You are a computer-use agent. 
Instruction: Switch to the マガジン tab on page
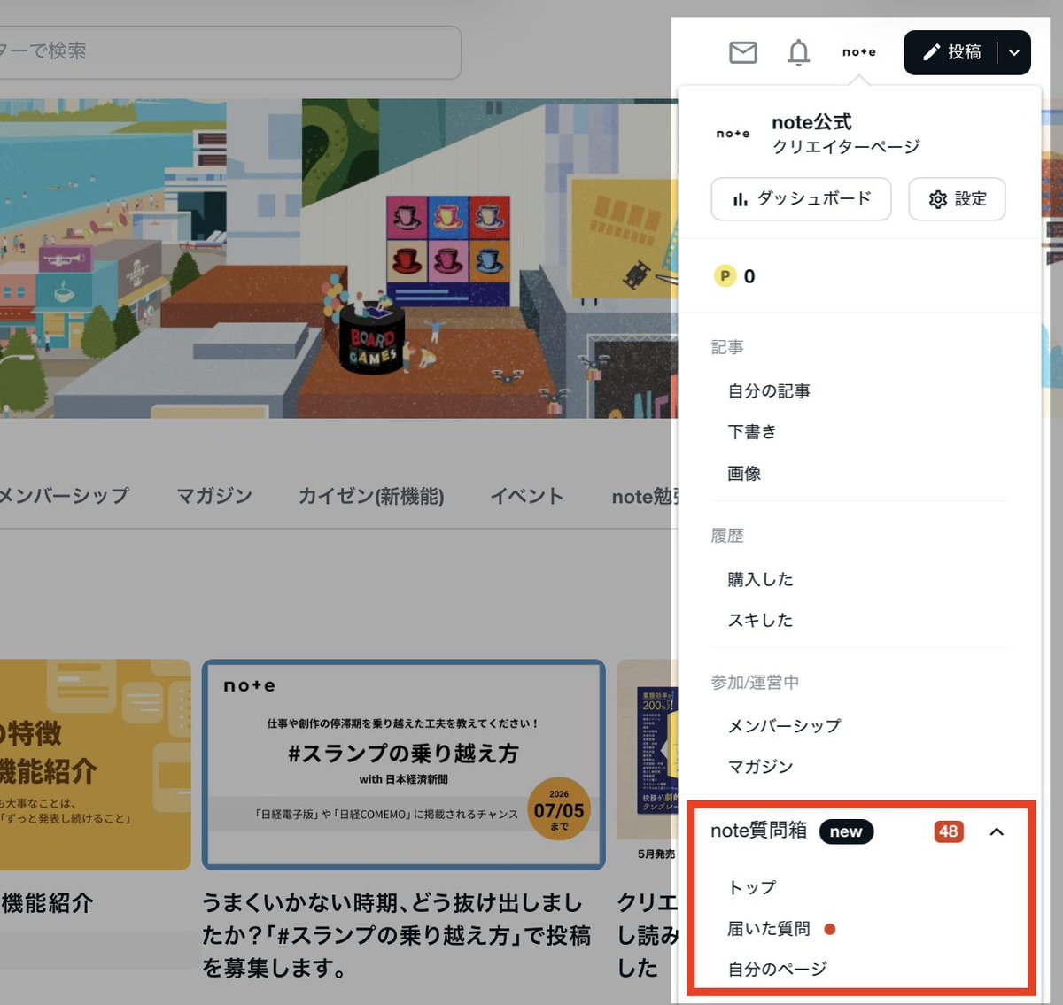tap(214, 496)
